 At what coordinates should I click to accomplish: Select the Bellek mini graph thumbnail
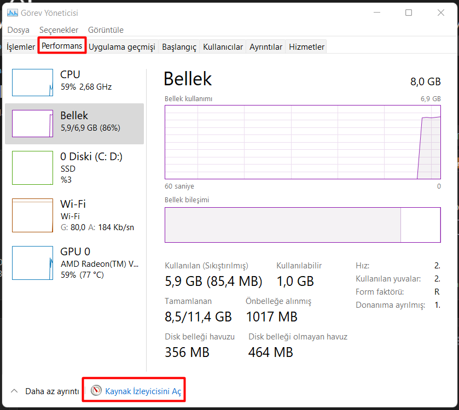(x=32, y=124)
